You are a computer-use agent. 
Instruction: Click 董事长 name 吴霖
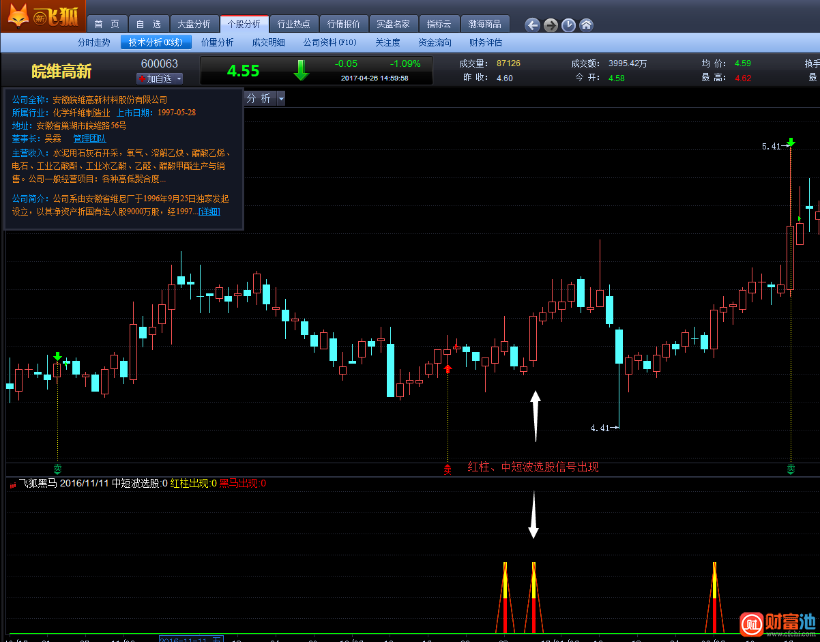click(53, 138)
